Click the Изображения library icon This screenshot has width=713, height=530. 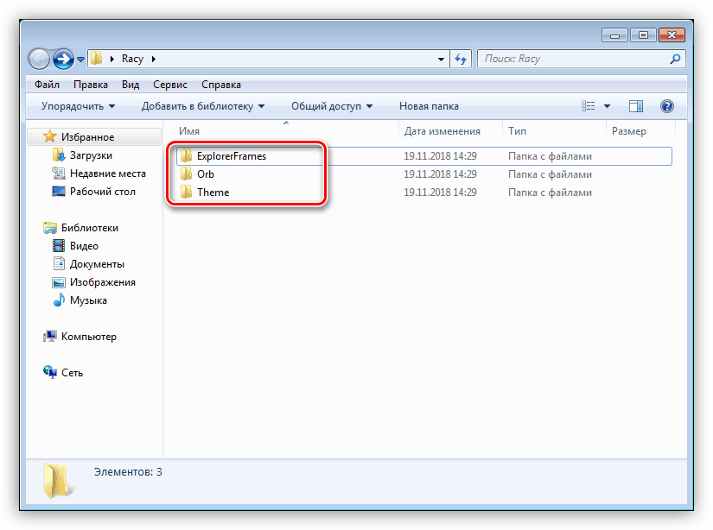59,282
